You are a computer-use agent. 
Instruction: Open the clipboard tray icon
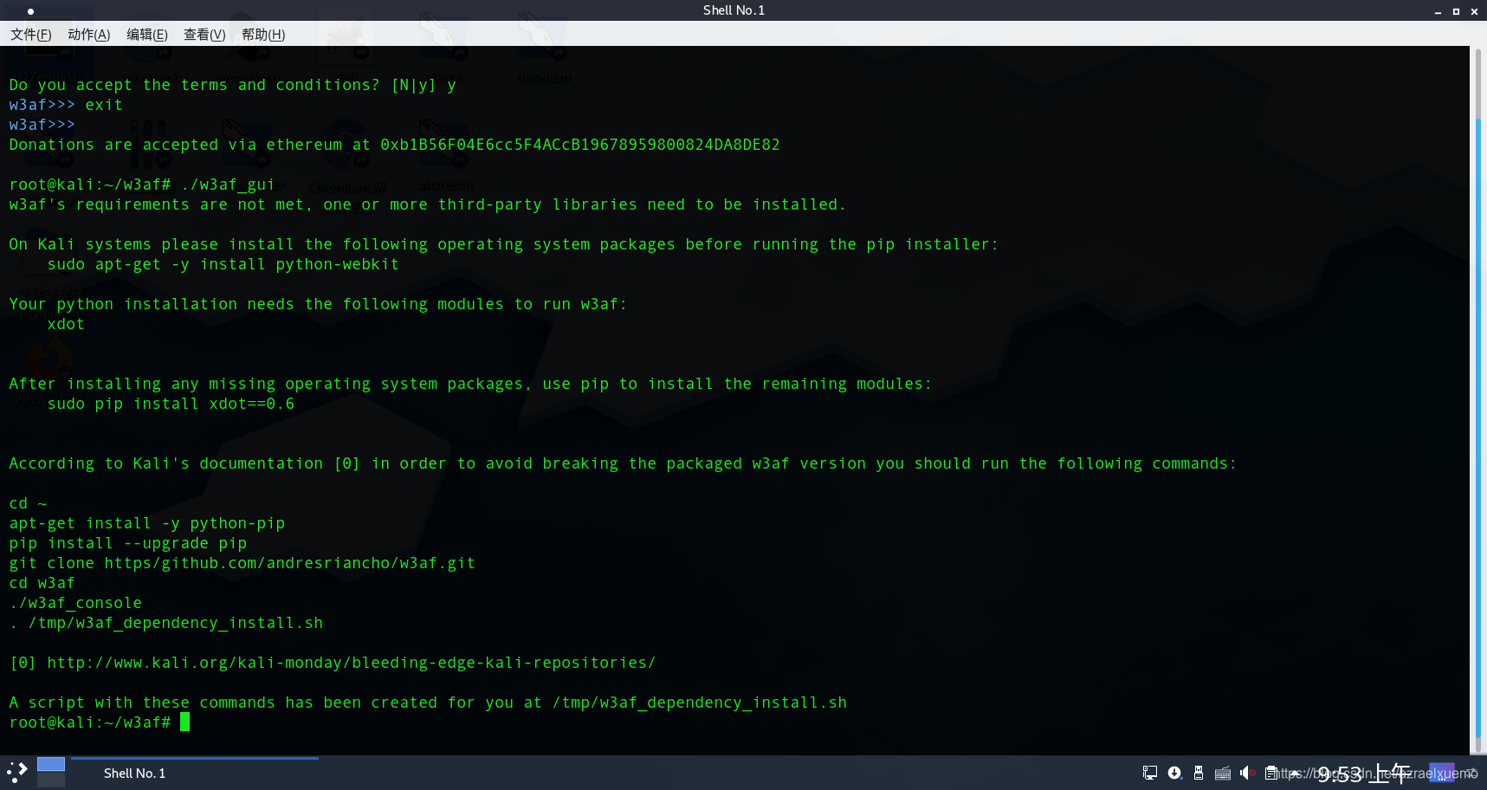point(1271,773)
